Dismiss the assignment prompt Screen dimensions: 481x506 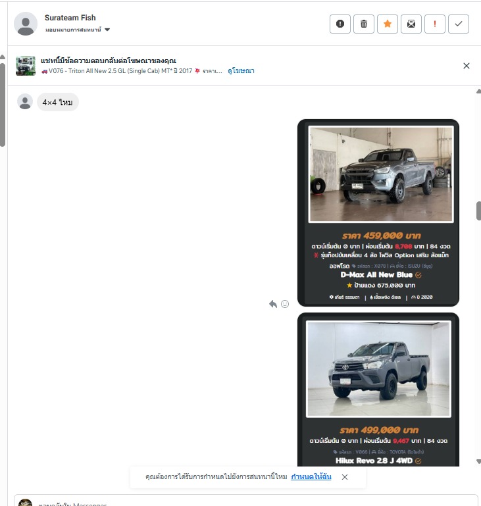(345, 477)
